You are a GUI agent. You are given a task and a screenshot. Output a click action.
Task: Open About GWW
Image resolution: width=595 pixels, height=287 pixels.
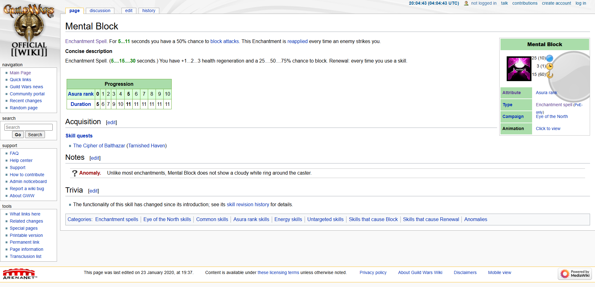22,196
